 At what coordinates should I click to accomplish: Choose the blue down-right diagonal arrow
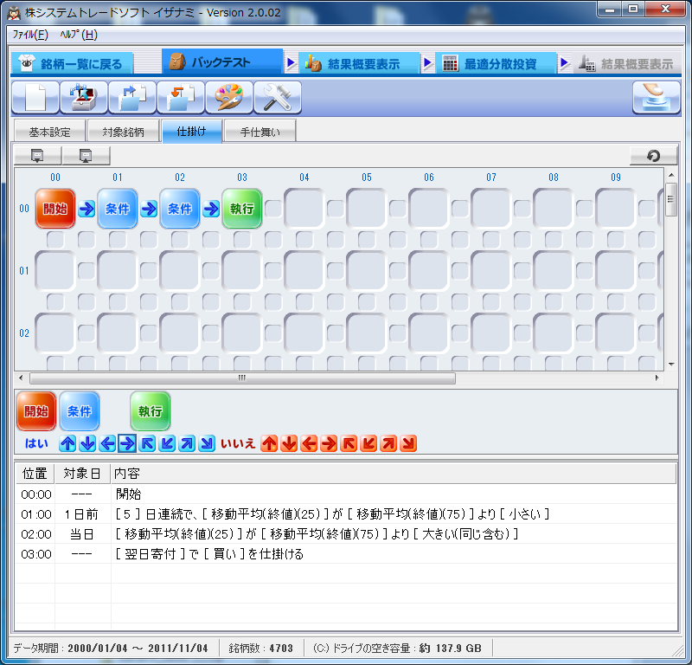point(207,443)
